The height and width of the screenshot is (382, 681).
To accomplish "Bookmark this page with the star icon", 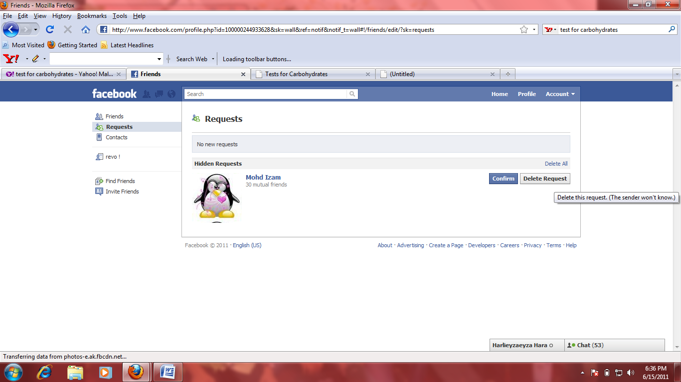I will tap(524, 29).
